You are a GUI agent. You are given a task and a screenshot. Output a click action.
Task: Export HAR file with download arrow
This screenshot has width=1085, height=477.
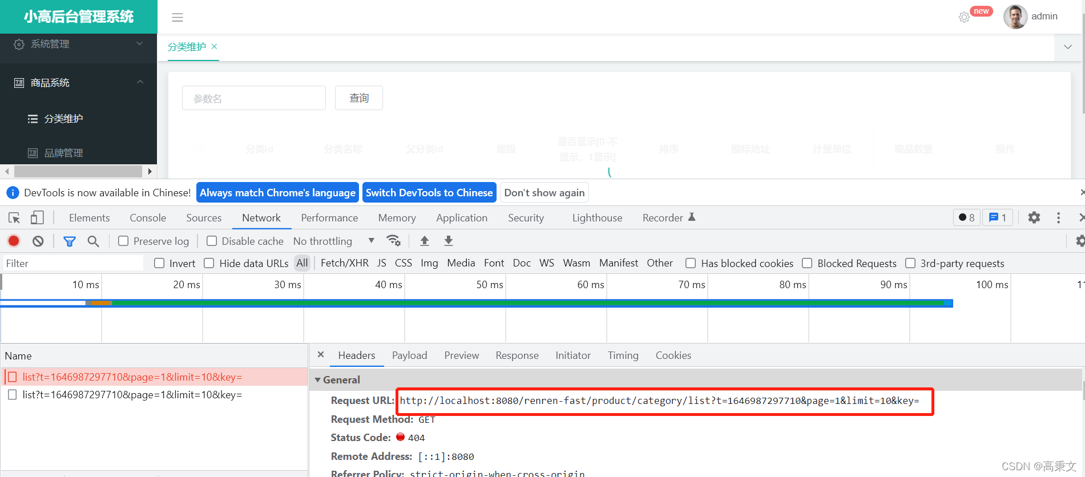click(x=449, y=241)
